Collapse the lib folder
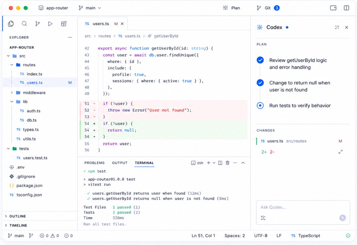This screenshot has height=245, width=357. (x=12, y=101)
